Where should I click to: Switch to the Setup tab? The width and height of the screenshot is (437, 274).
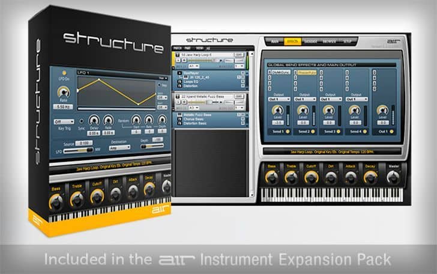tap(347, 41)
